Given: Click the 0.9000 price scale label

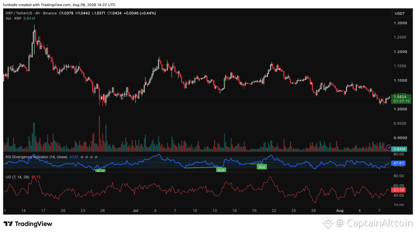Looking at the screenshot, I should (400, 138).
